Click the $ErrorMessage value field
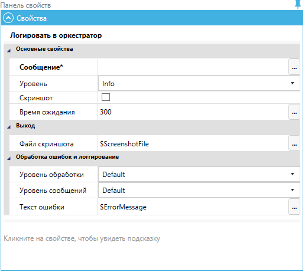The width and height of the screenshot is (305, 272). coord(193,207)
